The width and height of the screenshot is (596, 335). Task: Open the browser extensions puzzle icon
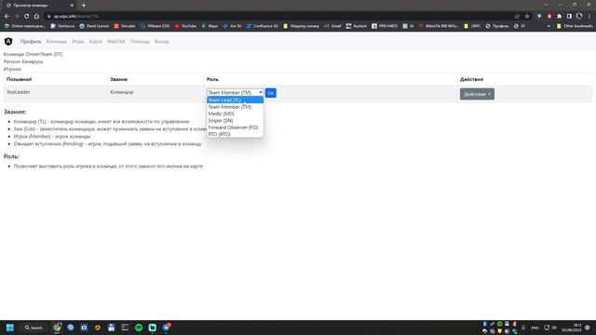pyautogui.click(x=559, y=17)
